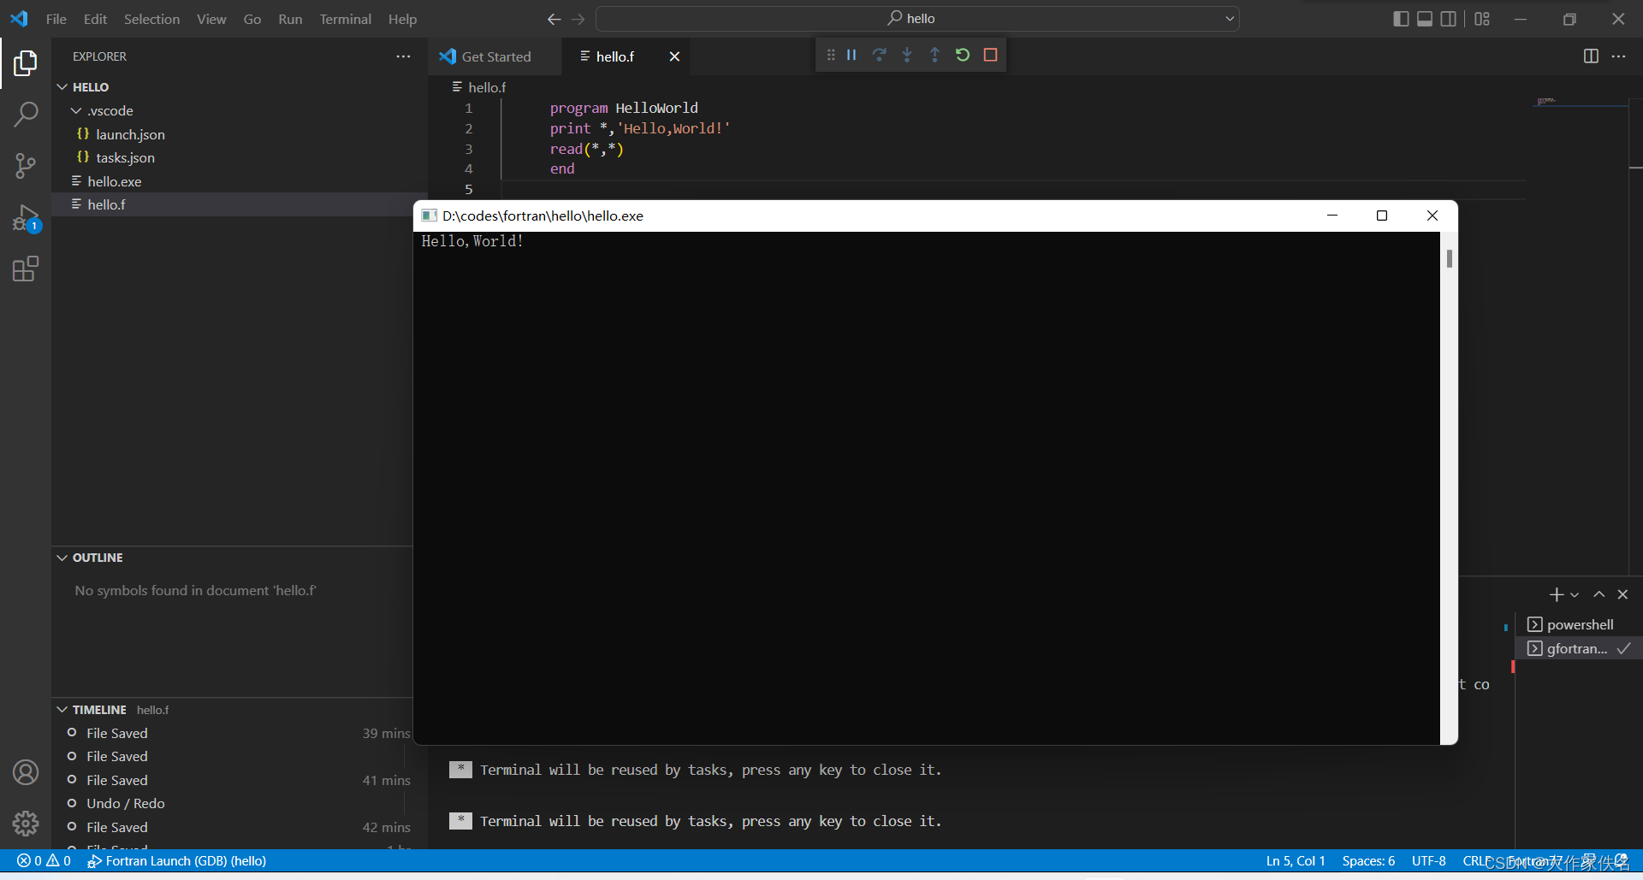Screen dimensions: 1643x880
Task: Open the Explorer view in activity bar
Action: click(26, 62)
